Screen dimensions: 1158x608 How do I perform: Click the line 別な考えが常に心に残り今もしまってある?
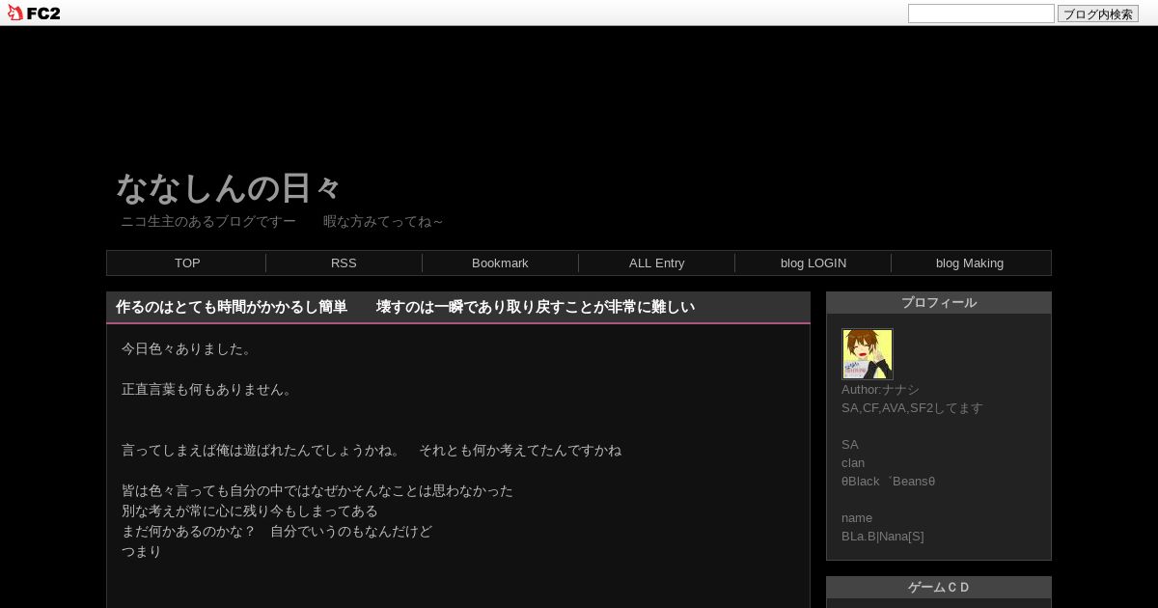click(x=250, y=511)
